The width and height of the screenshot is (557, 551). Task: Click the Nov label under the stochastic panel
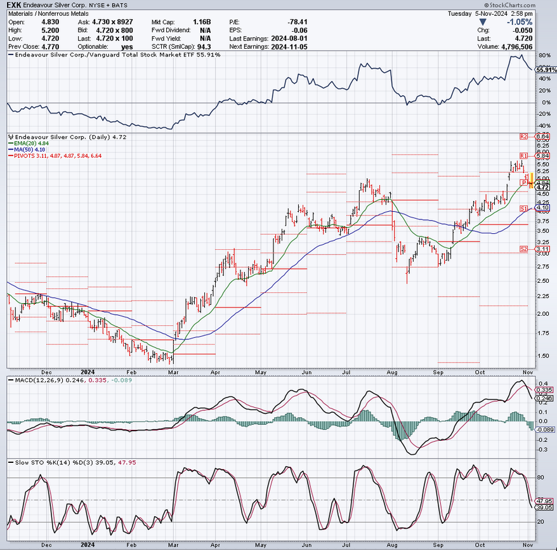(528, 545)
